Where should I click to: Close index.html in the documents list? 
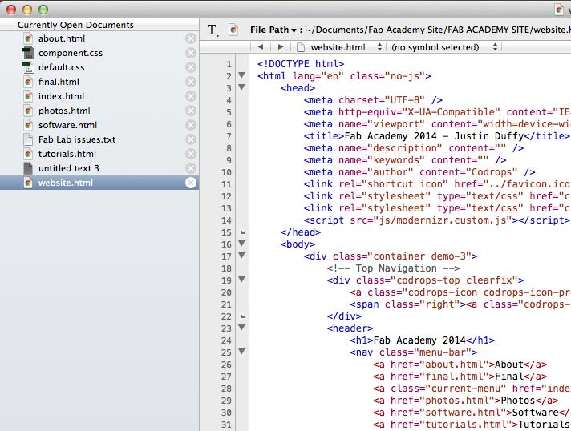190,96
